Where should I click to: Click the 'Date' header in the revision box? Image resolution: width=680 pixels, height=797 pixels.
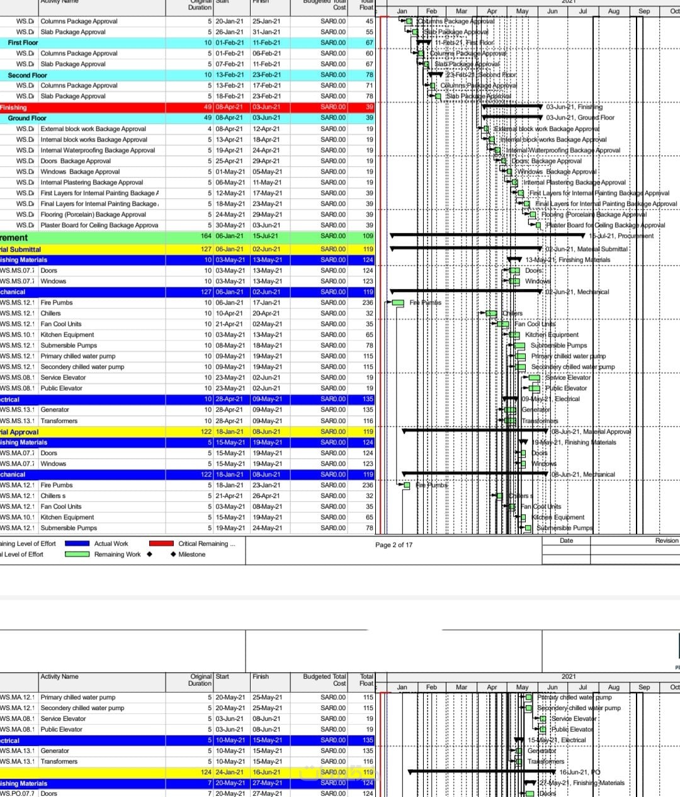pos(566,541)
